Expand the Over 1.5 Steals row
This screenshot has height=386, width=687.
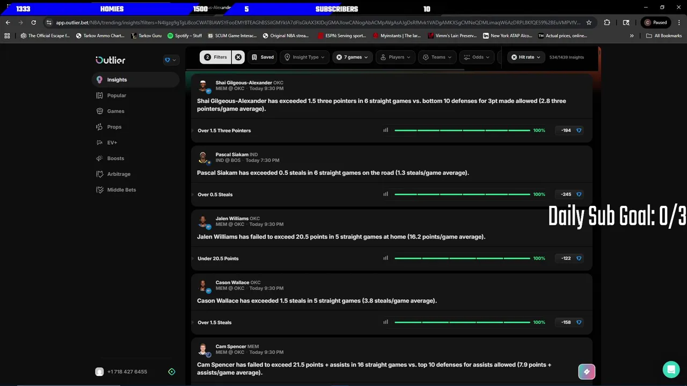pyautogui.click(x=194, y=323)
